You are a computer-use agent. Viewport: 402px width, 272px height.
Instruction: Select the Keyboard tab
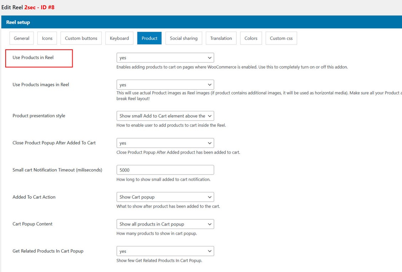pos(119,38)
